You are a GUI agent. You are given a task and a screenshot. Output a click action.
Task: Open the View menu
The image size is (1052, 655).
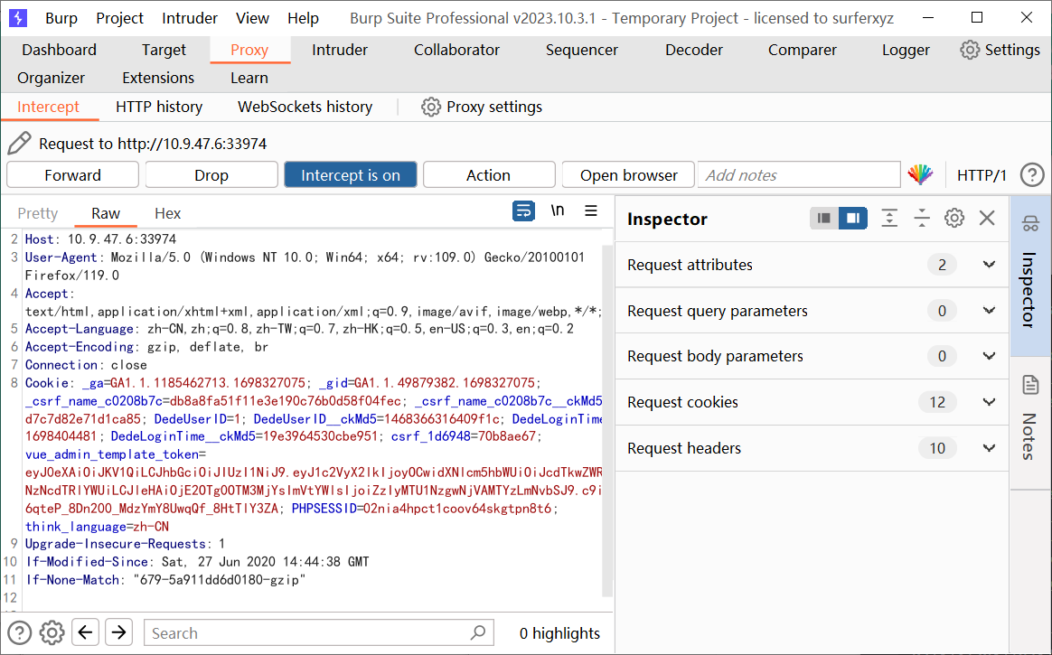[252, 18]
